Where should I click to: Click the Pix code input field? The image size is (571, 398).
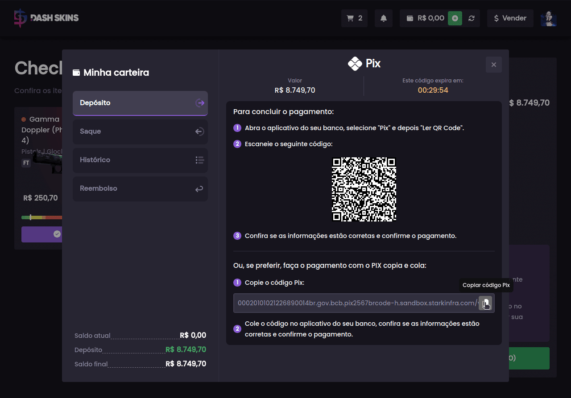(364, 303)
